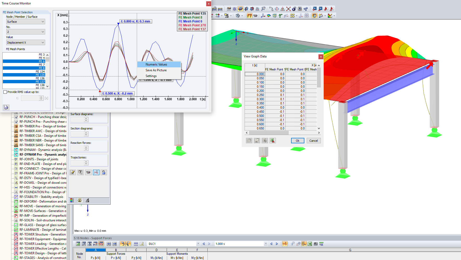Enable Provide RMS value checkbox
Screen dimensions: 461x260
[5, 92]
